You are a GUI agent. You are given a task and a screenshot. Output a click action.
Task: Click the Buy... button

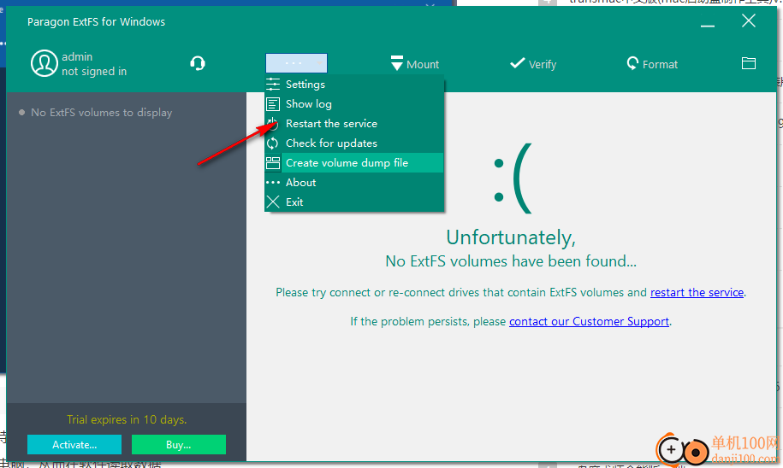point(178,445)
